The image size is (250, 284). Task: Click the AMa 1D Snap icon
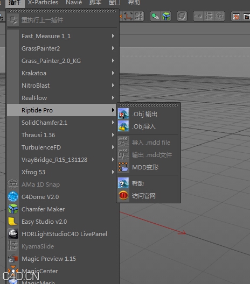tap(13, 184)
